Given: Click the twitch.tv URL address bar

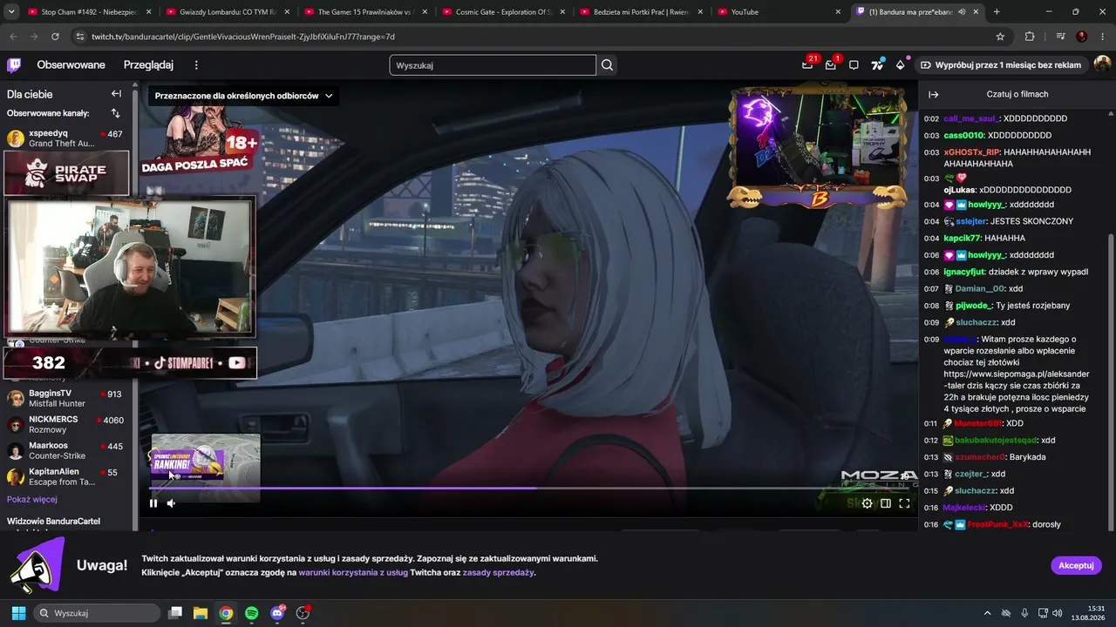Looking at the screenshot, I should click(x=534, y=37).
